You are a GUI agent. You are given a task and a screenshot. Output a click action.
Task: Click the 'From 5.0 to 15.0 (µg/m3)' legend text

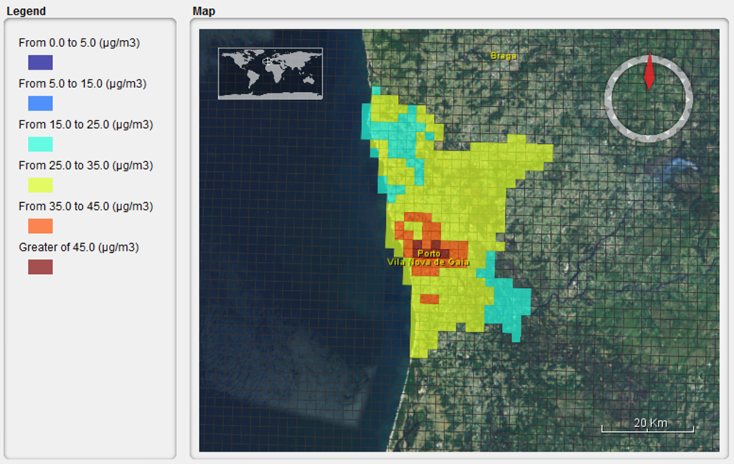(82, 84)
